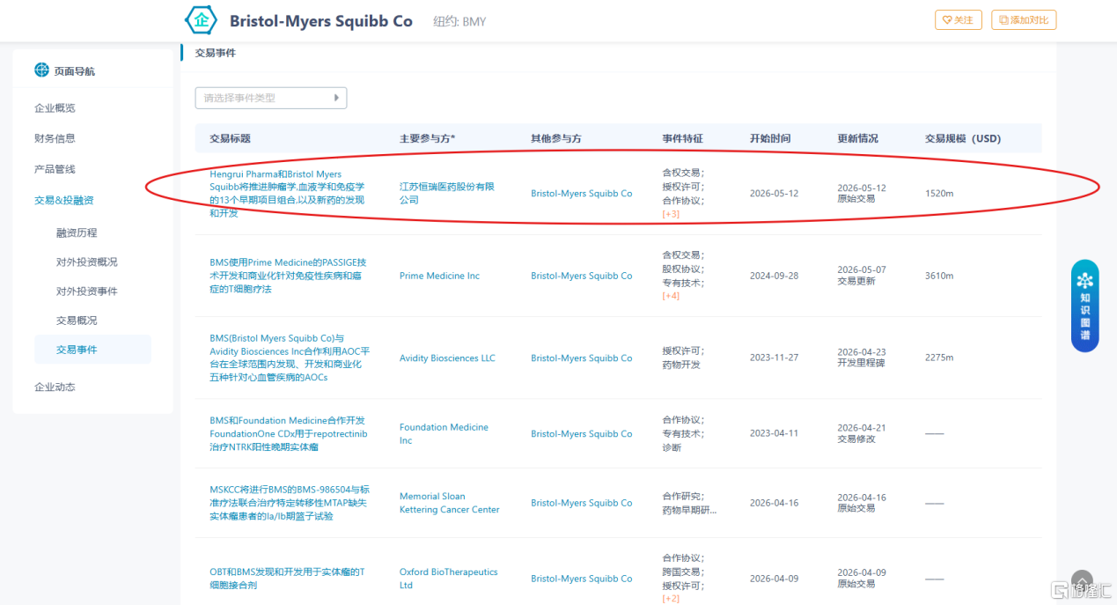Click the 交易标题 column header
The height and width of the screenshot is (605, 1117).
[x=230, y=138]
